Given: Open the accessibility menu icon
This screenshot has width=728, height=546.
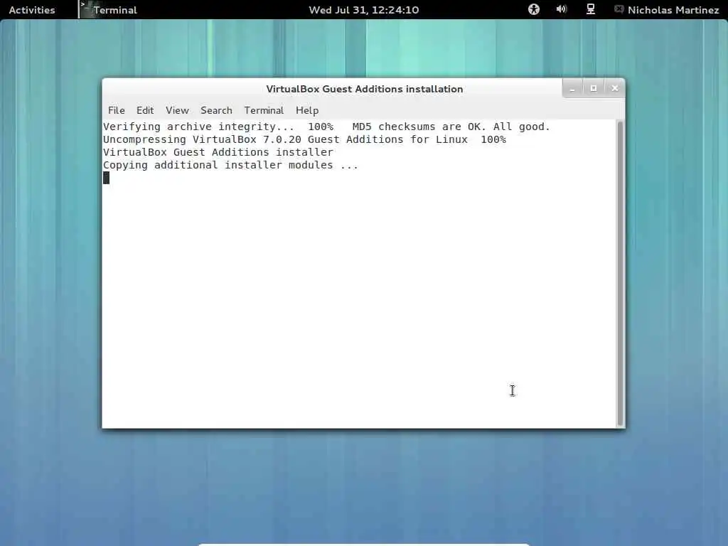Looking at the screenshot, I should [533, 9].
